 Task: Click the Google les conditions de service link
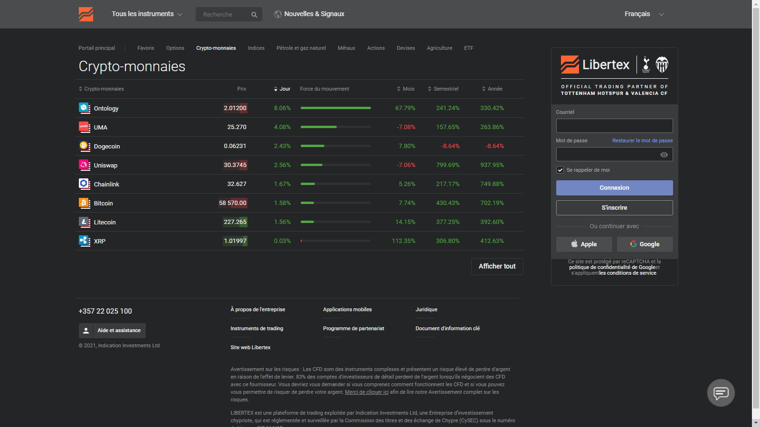click(627, 273)
